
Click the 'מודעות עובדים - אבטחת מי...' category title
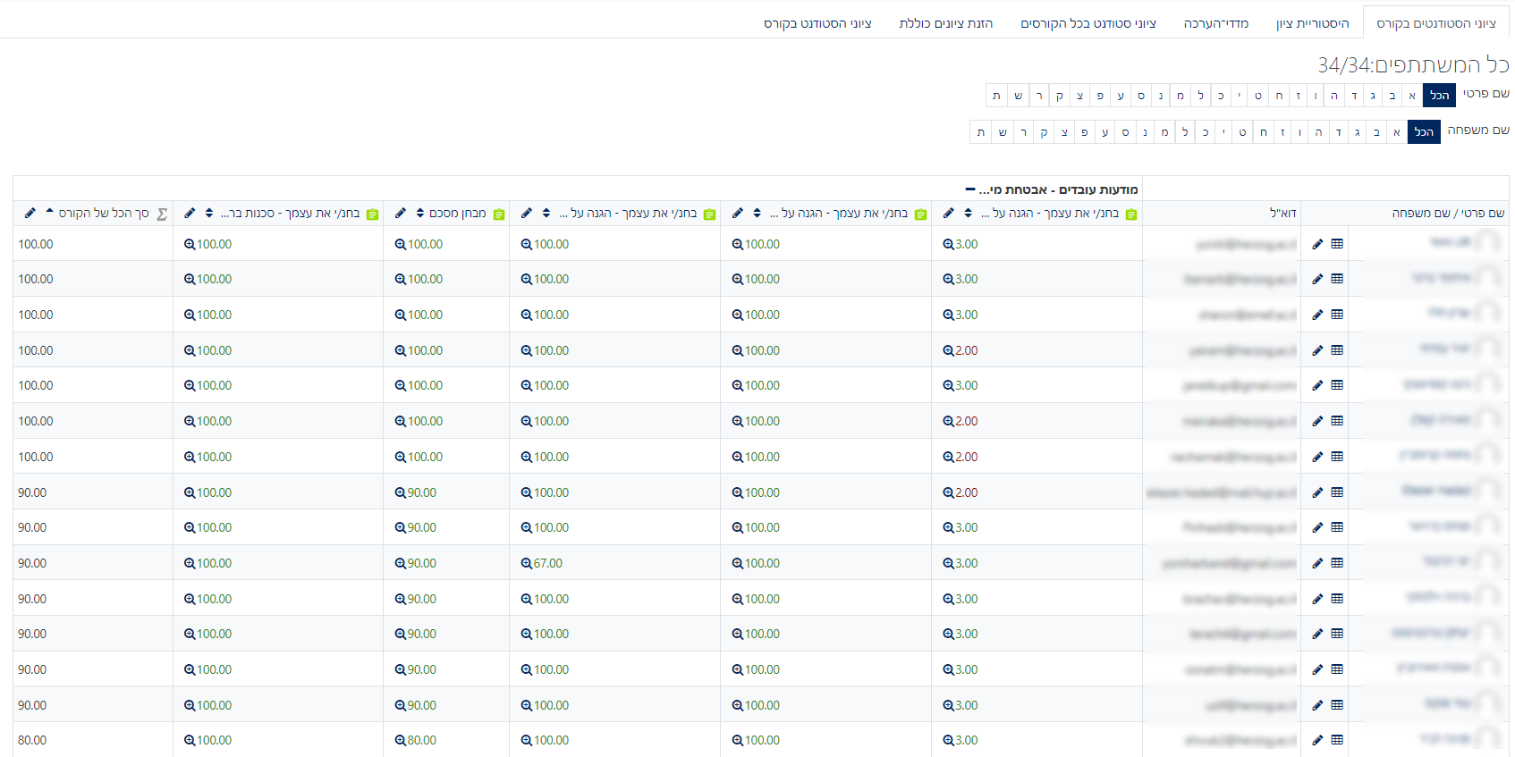point(1058,189)
